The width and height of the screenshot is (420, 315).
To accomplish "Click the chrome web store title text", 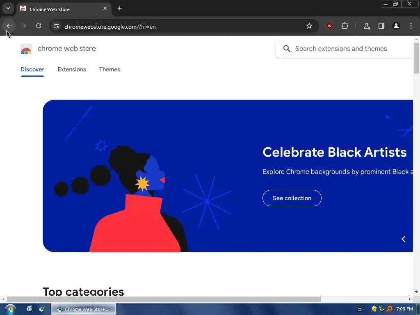I will pos(67,48).
